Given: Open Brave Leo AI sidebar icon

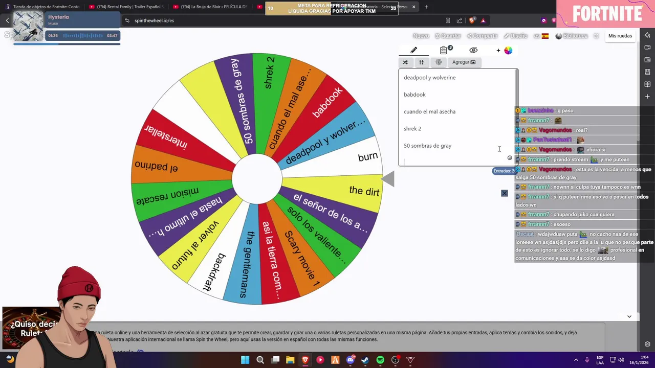Looking at the screenshot, I should click(647, 35).
